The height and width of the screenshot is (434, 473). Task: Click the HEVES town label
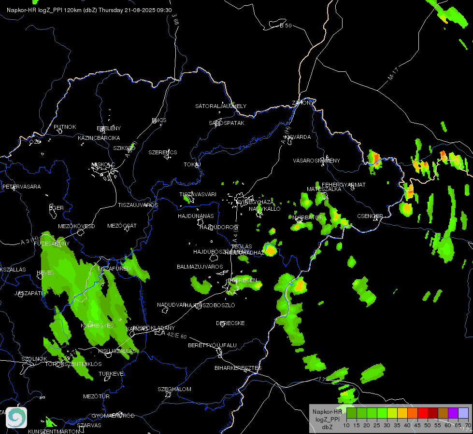pyautogui.click(x=45, y=272)
